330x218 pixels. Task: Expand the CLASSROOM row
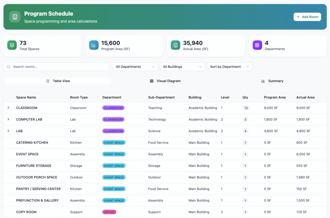coord(8,108)
